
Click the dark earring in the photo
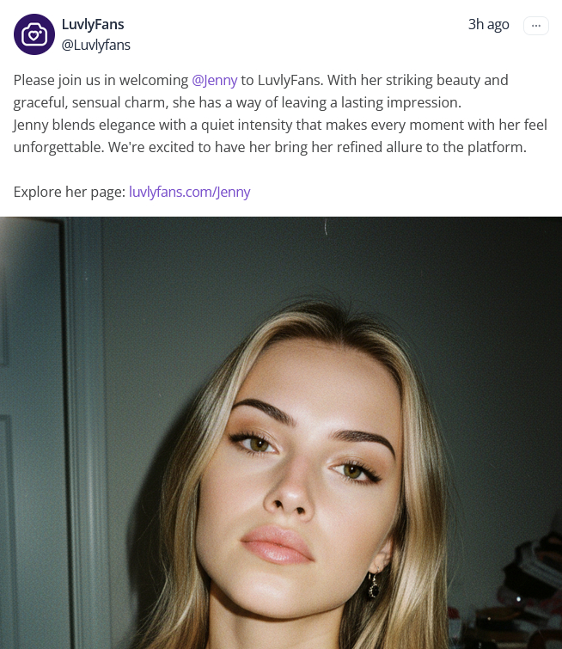point(374,586)
